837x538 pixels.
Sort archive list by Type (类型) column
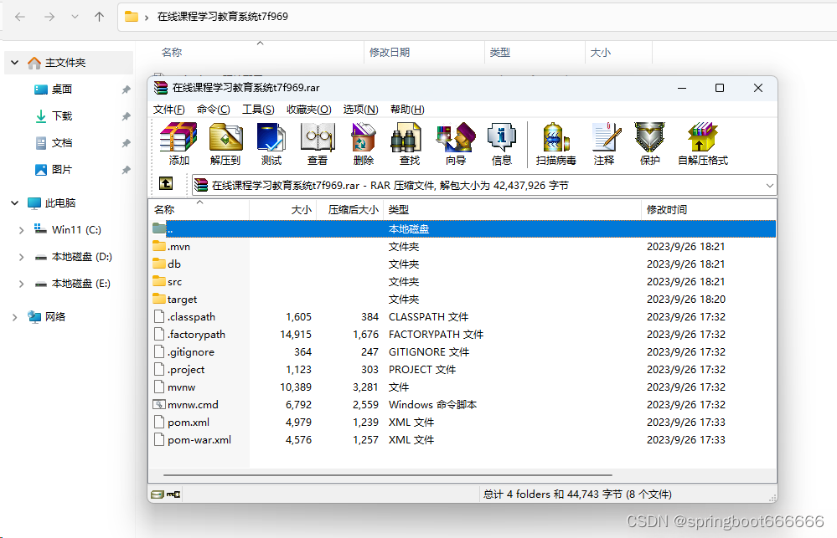tap(511, 209)
